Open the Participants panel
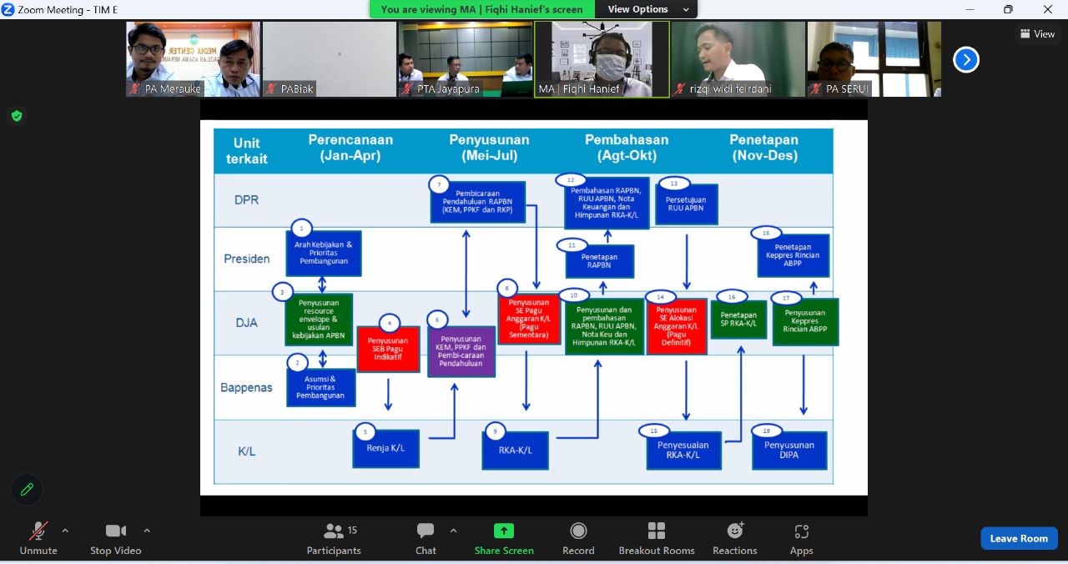 pyautogui.click(x=334, y=538)
